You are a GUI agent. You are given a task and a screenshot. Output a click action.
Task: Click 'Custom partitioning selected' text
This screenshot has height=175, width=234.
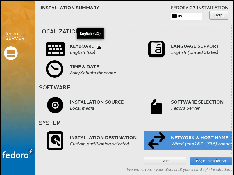(x=99, y=144)
